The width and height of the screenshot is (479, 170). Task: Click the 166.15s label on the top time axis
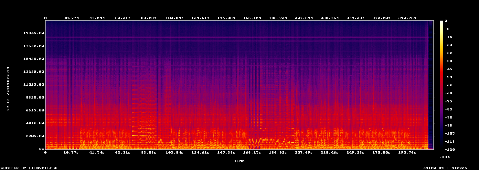[252, 18]
